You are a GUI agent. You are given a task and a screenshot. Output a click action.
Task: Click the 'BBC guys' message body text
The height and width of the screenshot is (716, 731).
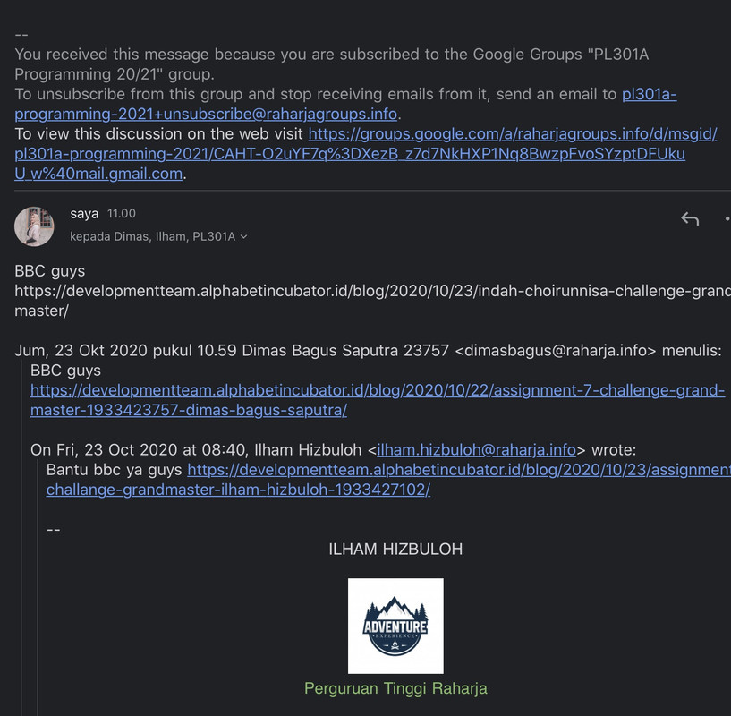(50, 271)
